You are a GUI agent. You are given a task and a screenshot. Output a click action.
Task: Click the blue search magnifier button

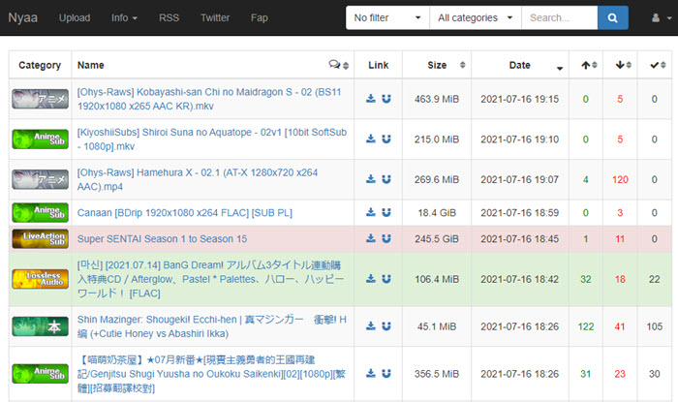pyautogui.click(x=613, y=17)
